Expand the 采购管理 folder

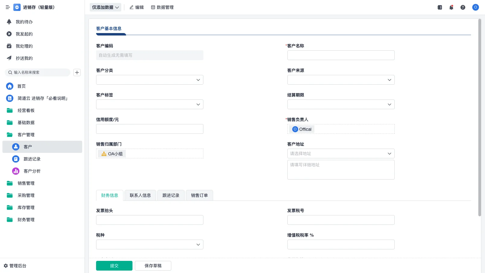(x=42, y=195)
